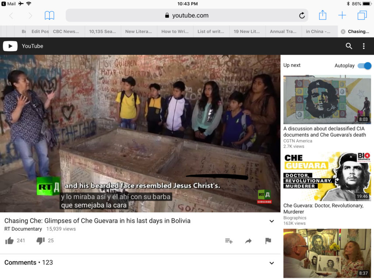The image size is (374, 280).
Task: Open Safari bookmarks book icon
Action: (x=49, y=15)
